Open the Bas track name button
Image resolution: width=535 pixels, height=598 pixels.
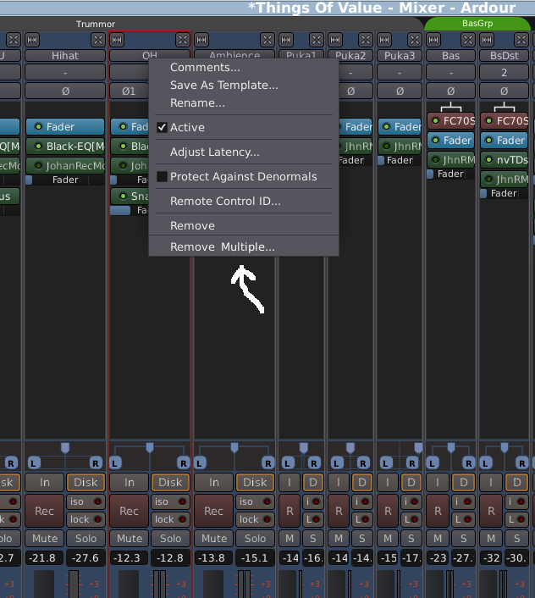click(450, 56)
